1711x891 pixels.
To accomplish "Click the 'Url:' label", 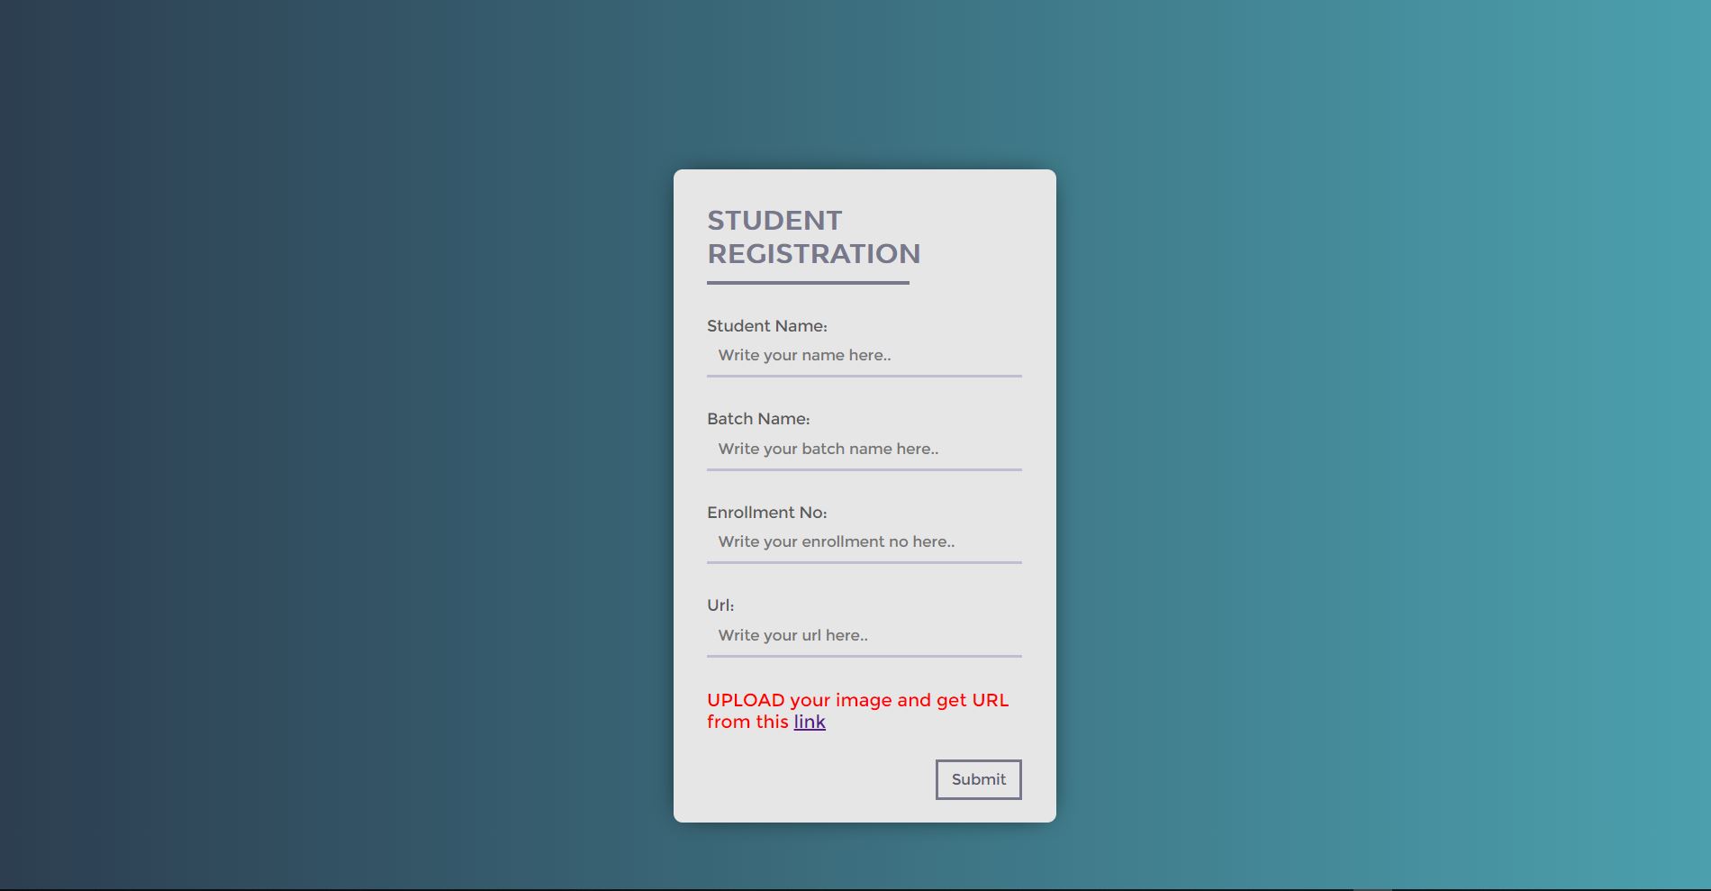I will click(x=720, y=605).
